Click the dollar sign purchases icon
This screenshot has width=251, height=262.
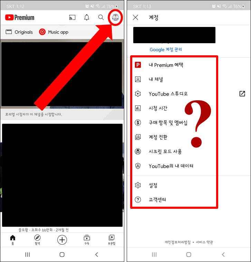point(138,123)
